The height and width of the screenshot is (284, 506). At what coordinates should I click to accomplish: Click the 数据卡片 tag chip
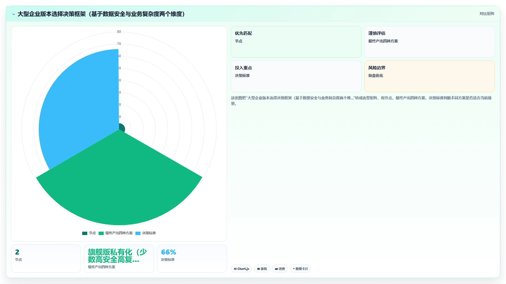pos(300,269)
